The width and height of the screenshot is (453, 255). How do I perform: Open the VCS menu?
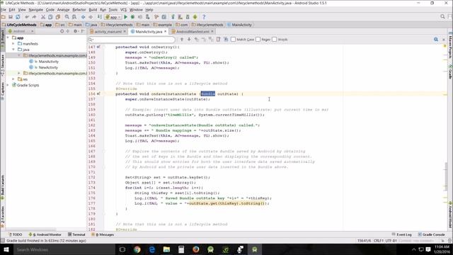[x=123, y=9]
